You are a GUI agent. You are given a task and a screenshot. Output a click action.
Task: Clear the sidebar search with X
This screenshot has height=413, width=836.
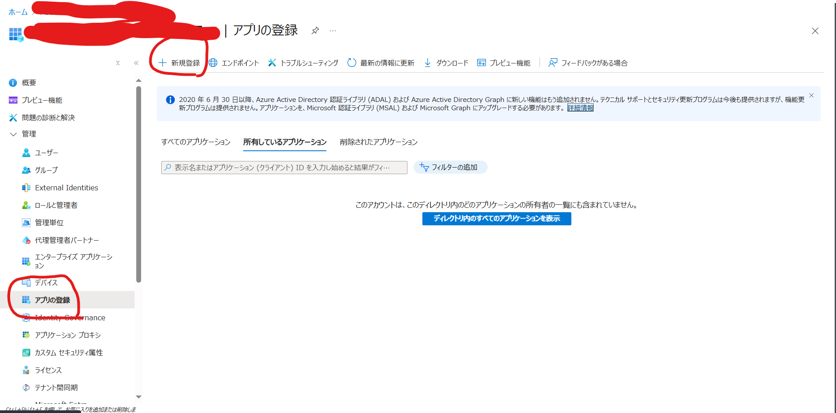point(118,63)
